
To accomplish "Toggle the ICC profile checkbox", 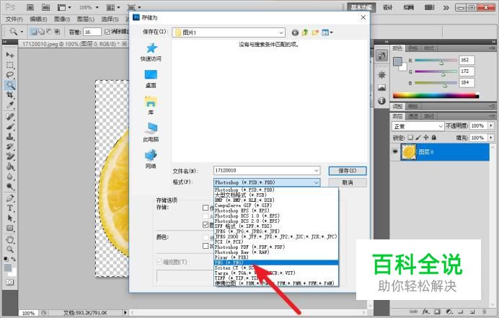I will click(x=206, y=246).
